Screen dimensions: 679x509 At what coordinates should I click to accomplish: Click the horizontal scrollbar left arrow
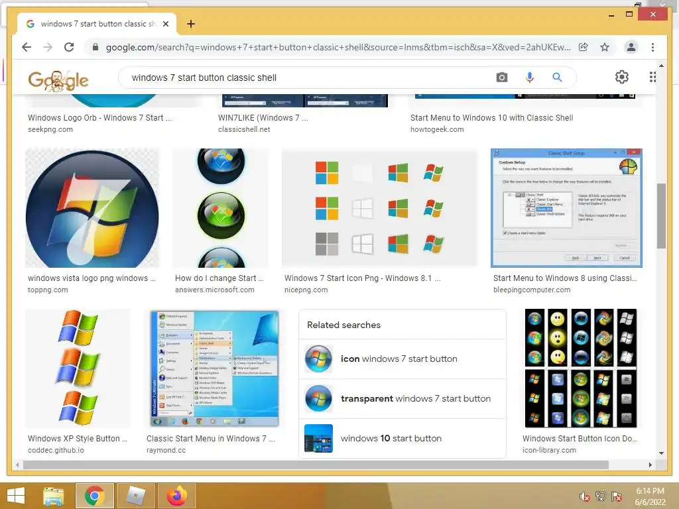pos(17,465)
